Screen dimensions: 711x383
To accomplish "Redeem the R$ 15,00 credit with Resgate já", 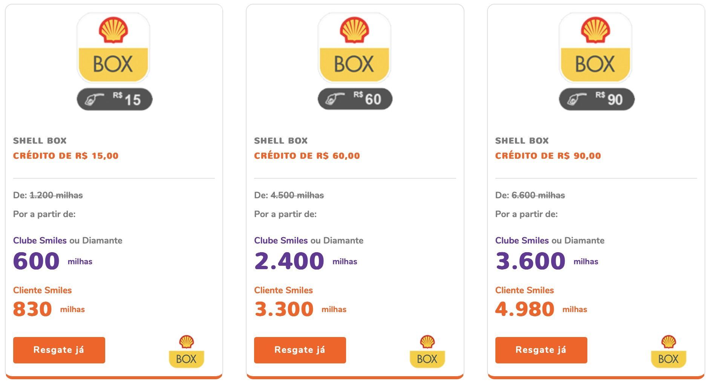I will click(59, 350).
